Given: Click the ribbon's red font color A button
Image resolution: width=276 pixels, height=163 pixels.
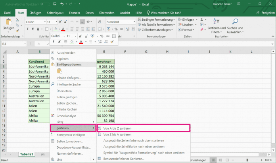Looking at the screenshot, I should pos(63,29).
